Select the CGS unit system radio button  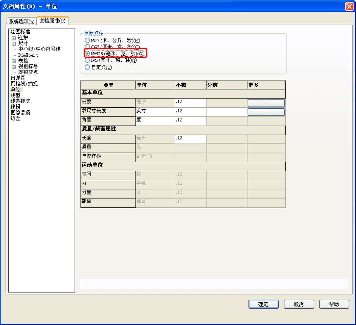pyautogui.click(x=87, y=47)
